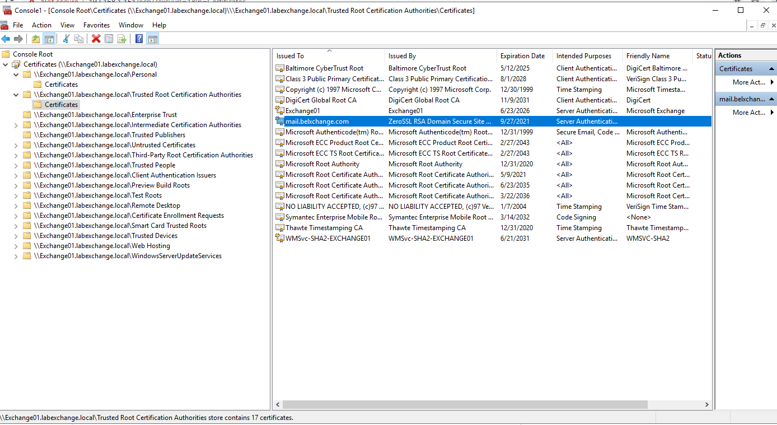
Task: Open More Actions under mail.belxchan... heading
Action: coord(748,113)
